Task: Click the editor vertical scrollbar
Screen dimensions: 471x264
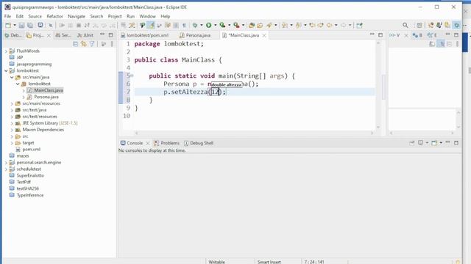Action: click(378, 85)
